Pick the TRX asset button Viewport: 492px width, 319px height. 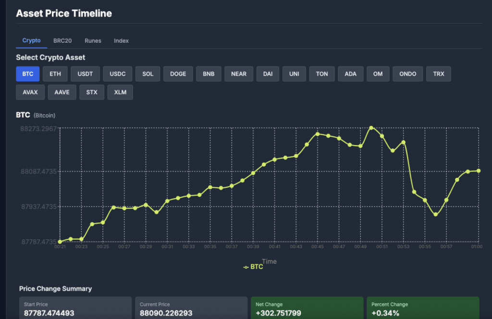439,74
